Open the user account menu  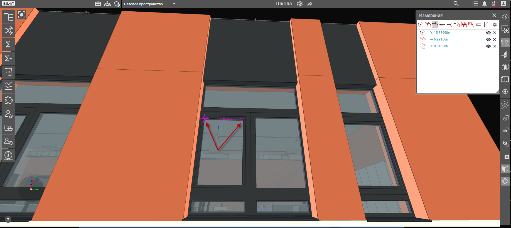click(503, 4)
